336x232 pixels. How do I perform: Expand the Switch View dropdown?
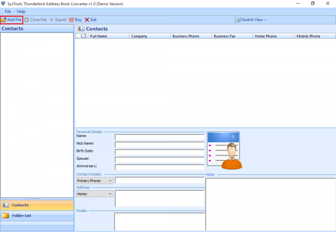pyautogui.click(x=252, y=20)
